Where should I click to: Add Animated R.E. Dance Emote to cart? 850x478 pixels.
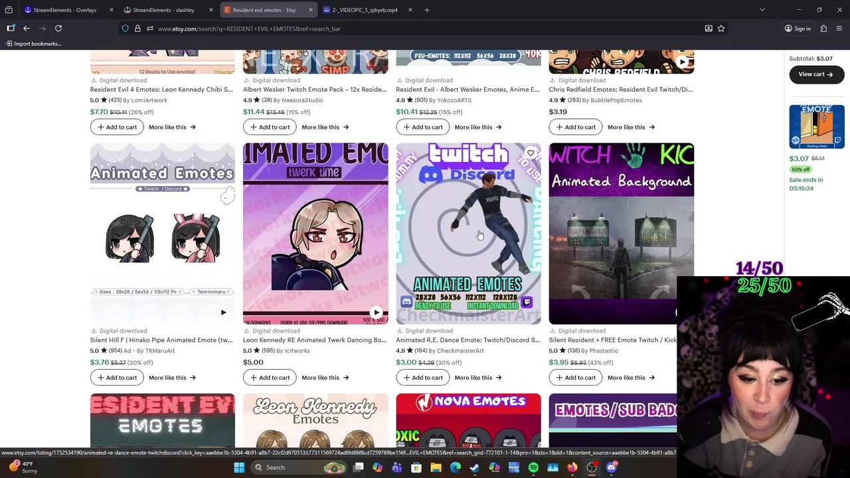(x=422, y=378)
